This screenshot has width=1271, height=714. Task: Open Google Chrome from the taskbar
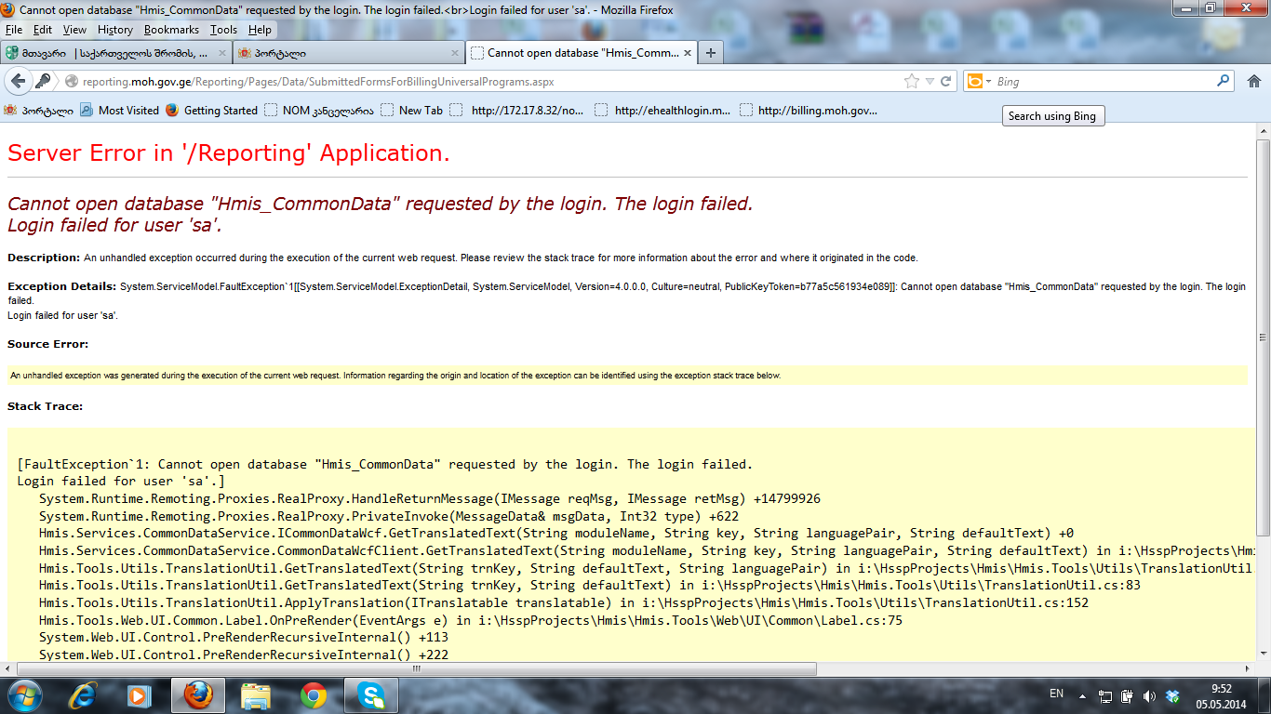pos(314,694)
